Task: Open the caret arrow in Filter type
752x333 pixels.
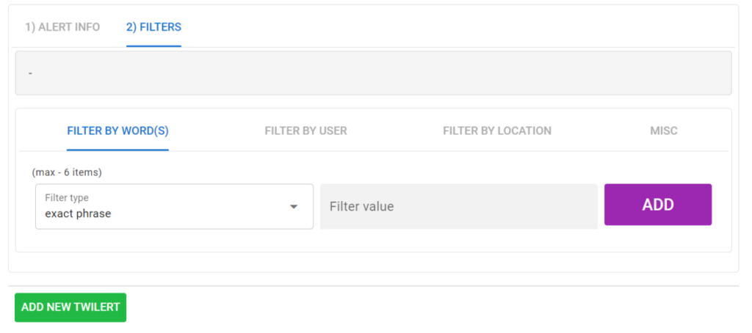Action: point(294,207)
